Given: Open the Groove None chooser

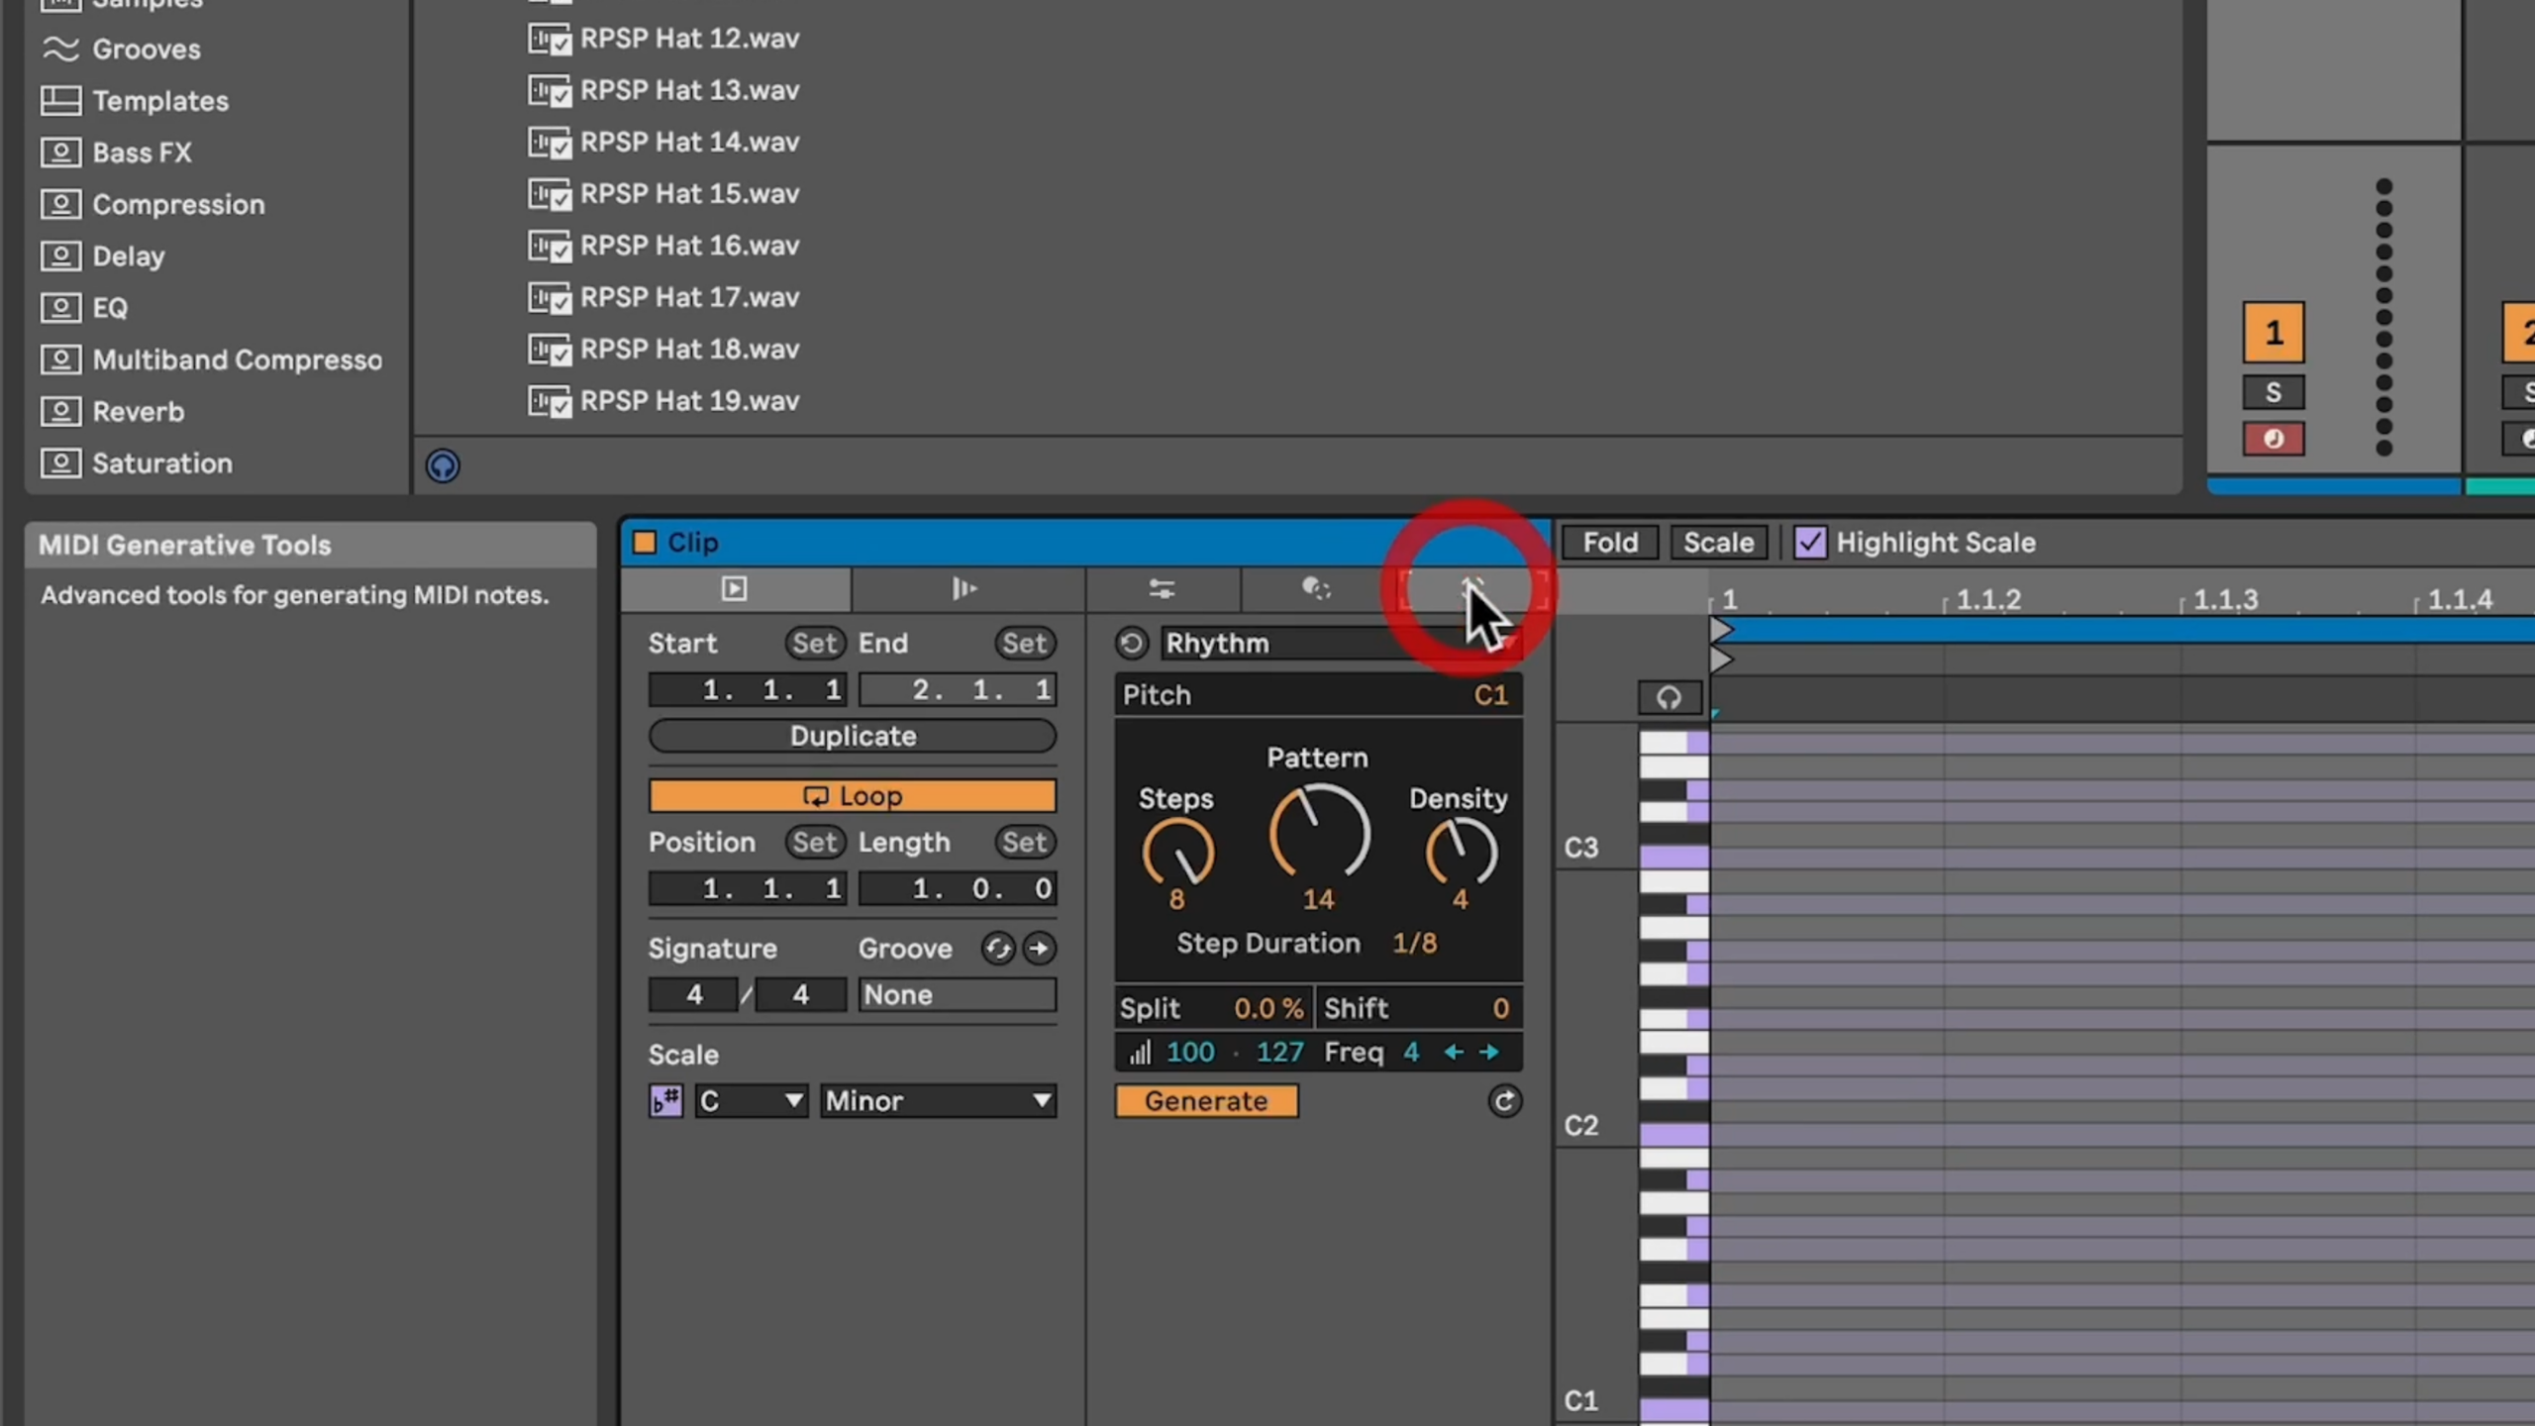Looking at the screenshot, I should (957, 995).
